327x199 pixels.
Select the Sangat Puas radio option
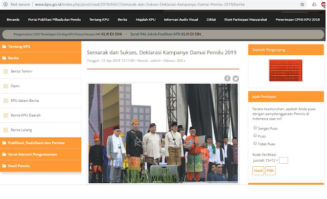(255, 127)
